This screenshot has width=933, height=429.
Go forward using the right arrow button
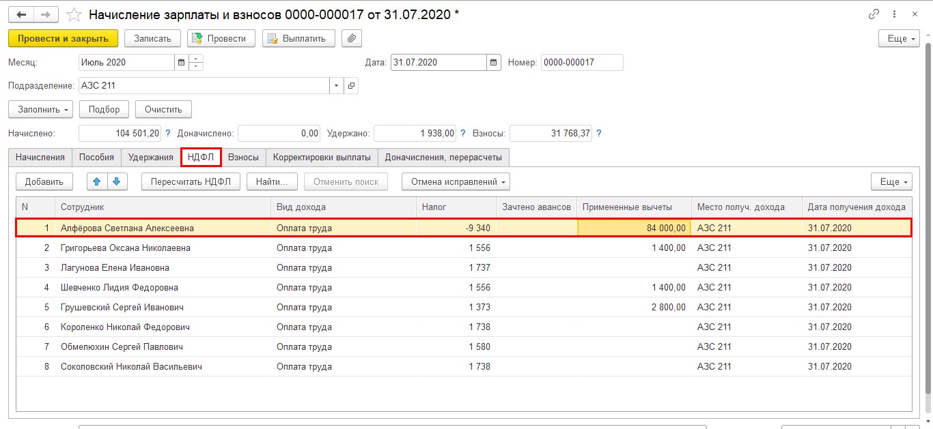coord(46,14)
